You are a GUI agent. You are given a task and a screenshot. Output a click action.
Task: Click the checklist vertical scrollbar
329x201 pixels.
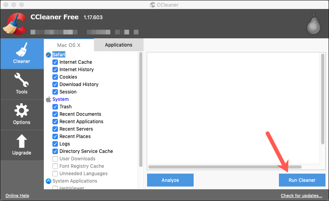tap(140, 109)
